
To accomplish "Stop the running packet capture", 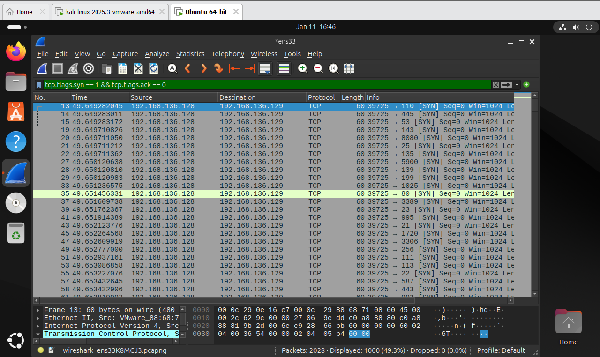I will pos(58,68).
